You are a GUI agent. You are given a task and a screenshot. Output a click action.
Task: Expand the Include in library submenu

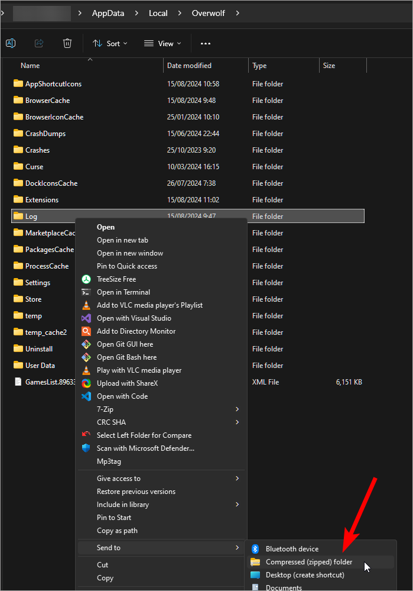(x=237, y=504)
